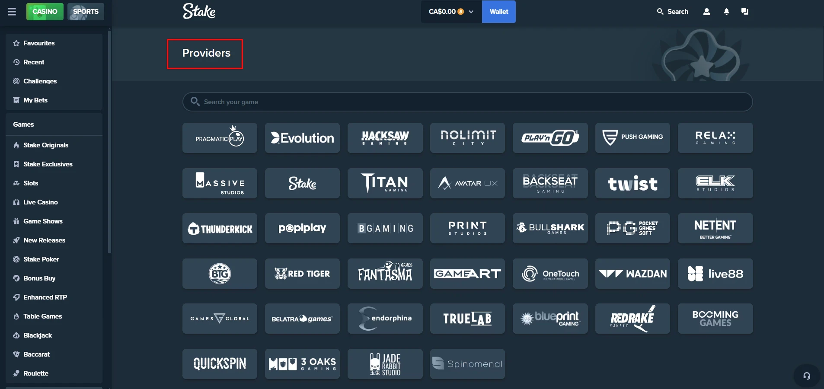Open the live support headset icon
Screen dimensions: 824x389
[807, 376]
